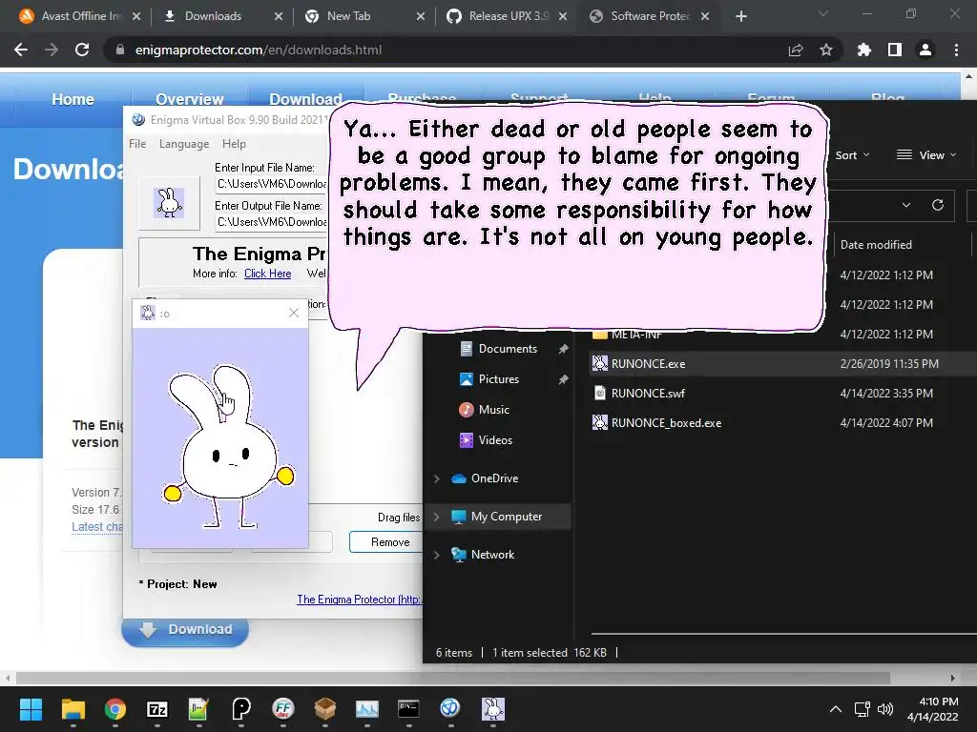This screenshot has width=977, height=732.
Task: Click the Output File Name field
Action: pos(271,221)
